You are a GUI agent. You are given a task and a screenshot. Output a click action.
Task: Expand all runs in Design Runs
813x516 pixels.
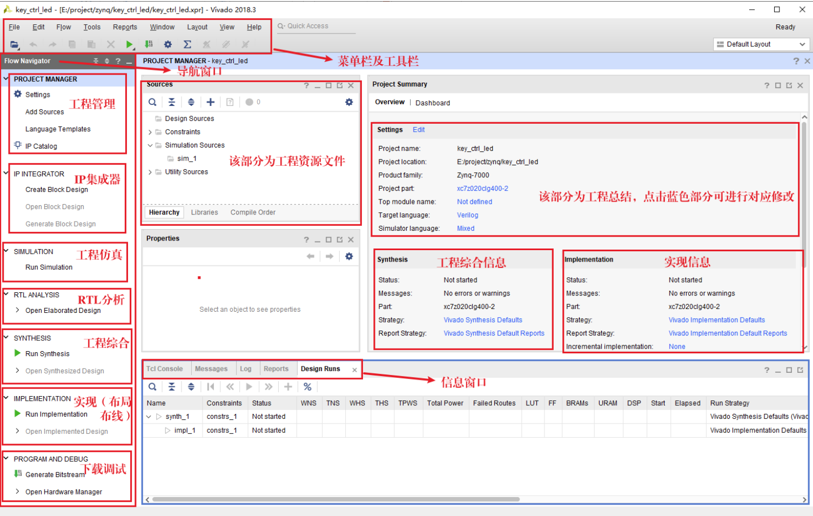[x=191, y=387]
